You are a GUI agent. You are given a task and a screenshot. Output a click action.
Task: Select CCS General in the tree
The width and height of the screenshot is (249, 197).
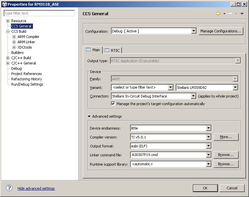click(22, 26)
